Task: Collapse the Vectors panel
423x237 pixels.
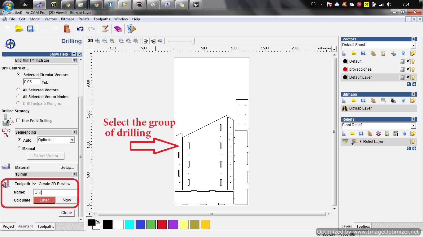Action: click(x=414, y=39)
